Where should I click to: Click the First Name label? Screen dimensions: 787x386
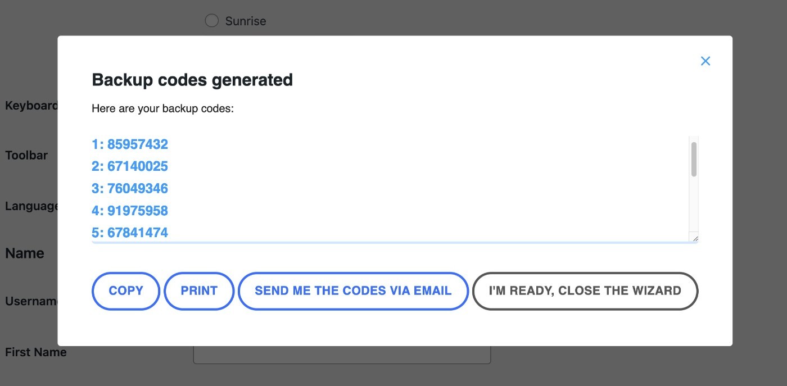tap(36, 352)
